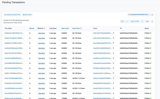Screen dimensions: 160x99
Task: Go to the First page
Action: [122, 21]
